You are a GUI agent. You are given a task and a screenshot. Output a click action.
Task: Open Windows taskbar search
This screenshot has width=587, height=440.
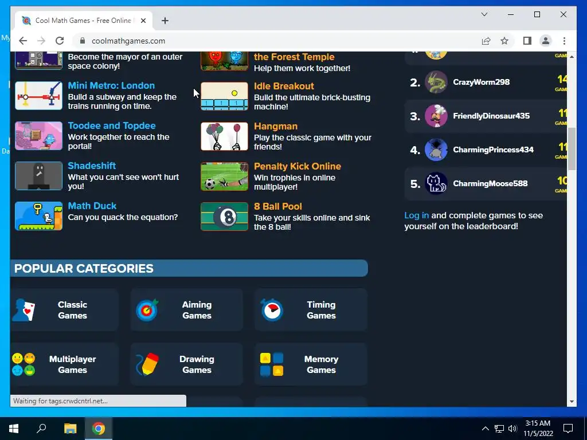pyautogui.click(x=41, y=429)
